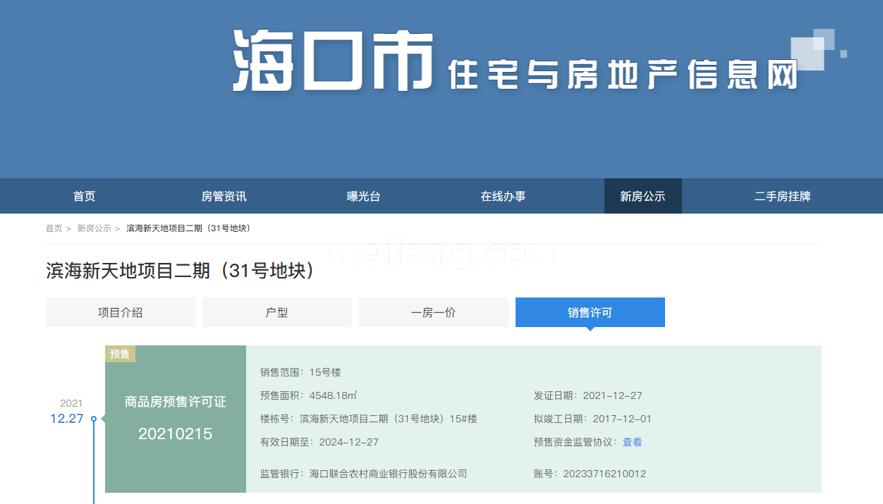The width and height of the screenshot is (883, 504).
Task: Click the 海口市 site logo text
Action: [332, 61]
